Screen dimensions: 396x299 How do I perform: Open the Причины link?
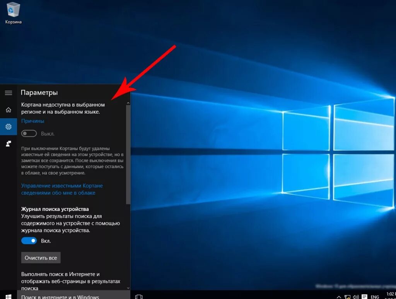tap(32, 121)
